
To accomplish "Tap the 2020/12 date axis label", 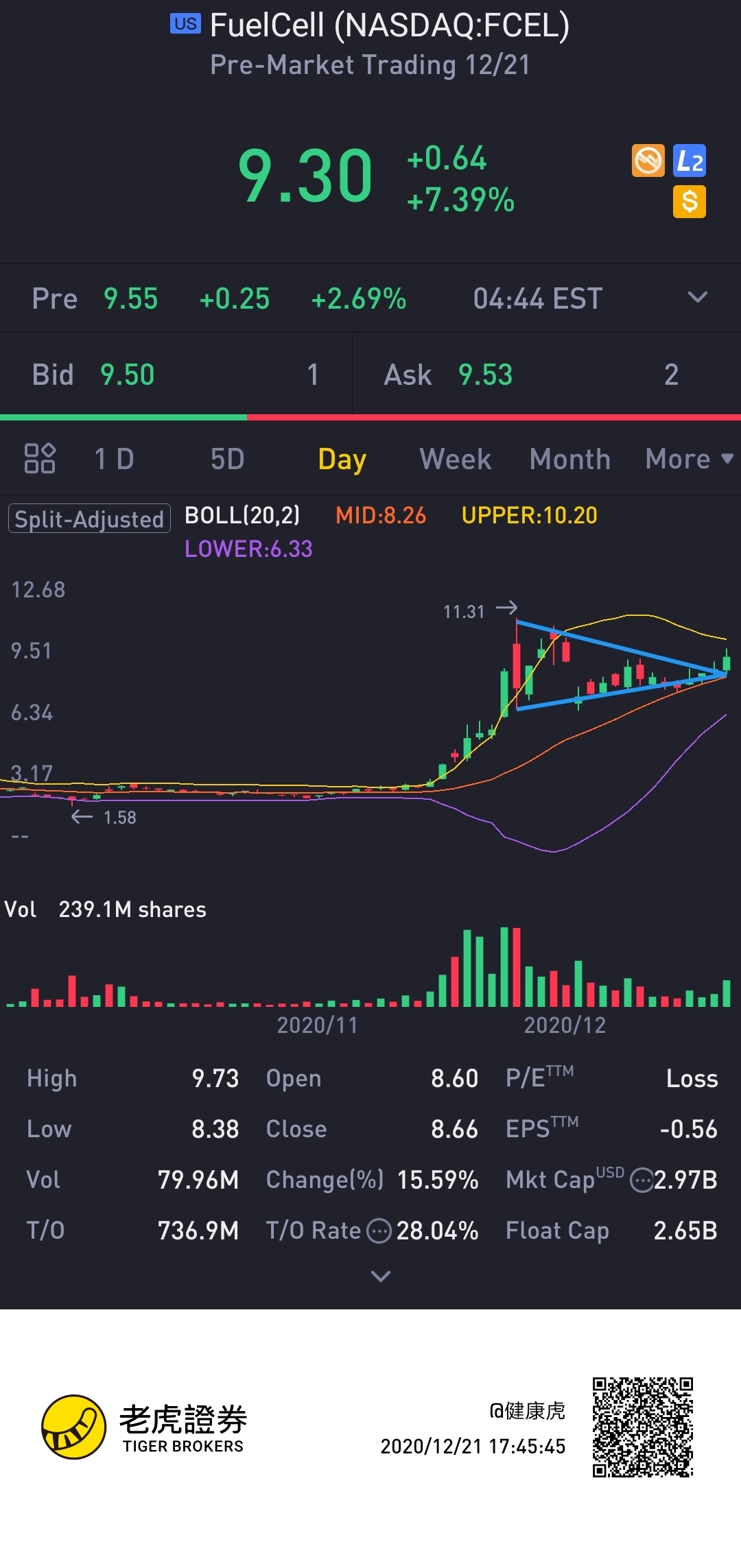I will 565,1025.
